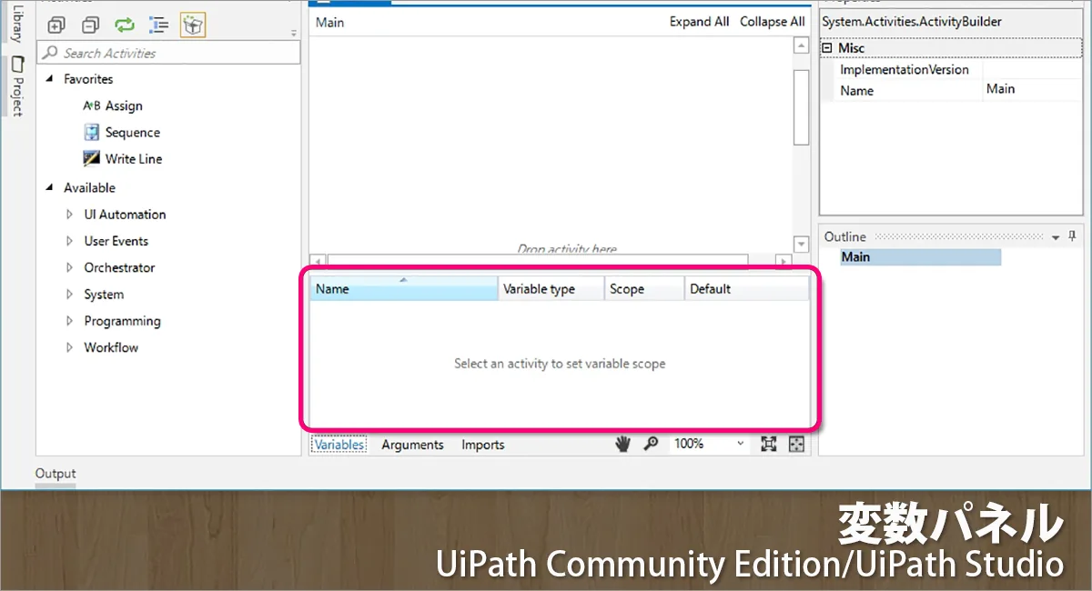The image size is (1092, 591).
Task: Click the ImplementationVersion value field
Action: pyautogui.click(x=1031, y=69)
